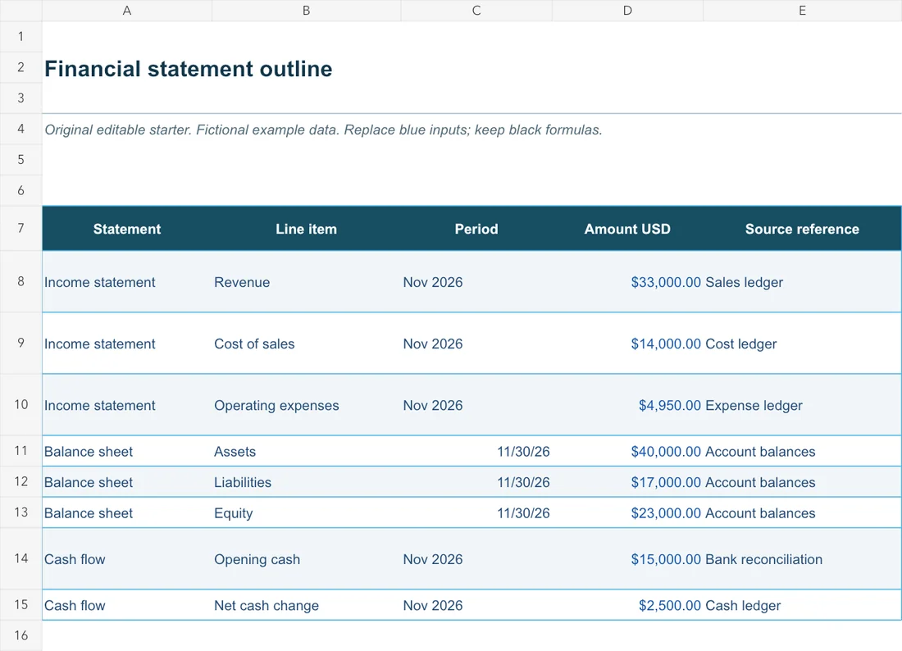The width and height of the screenshot is (902, 651).
Task: Click the "Period" table header cell
Action: [476, 229]
